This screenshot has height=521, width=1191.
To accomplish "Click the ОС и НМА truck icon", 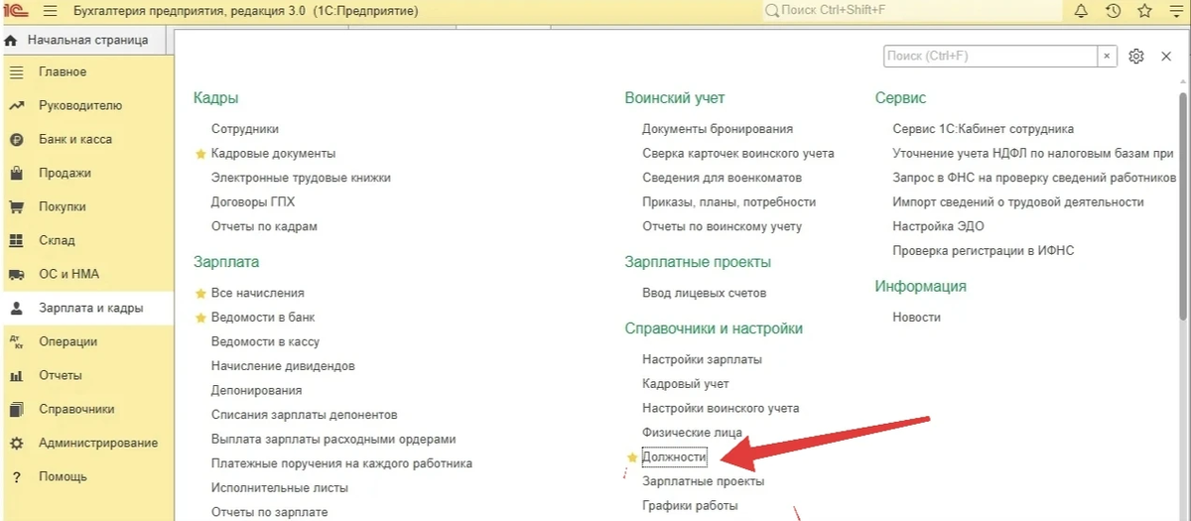I will 16,275.
